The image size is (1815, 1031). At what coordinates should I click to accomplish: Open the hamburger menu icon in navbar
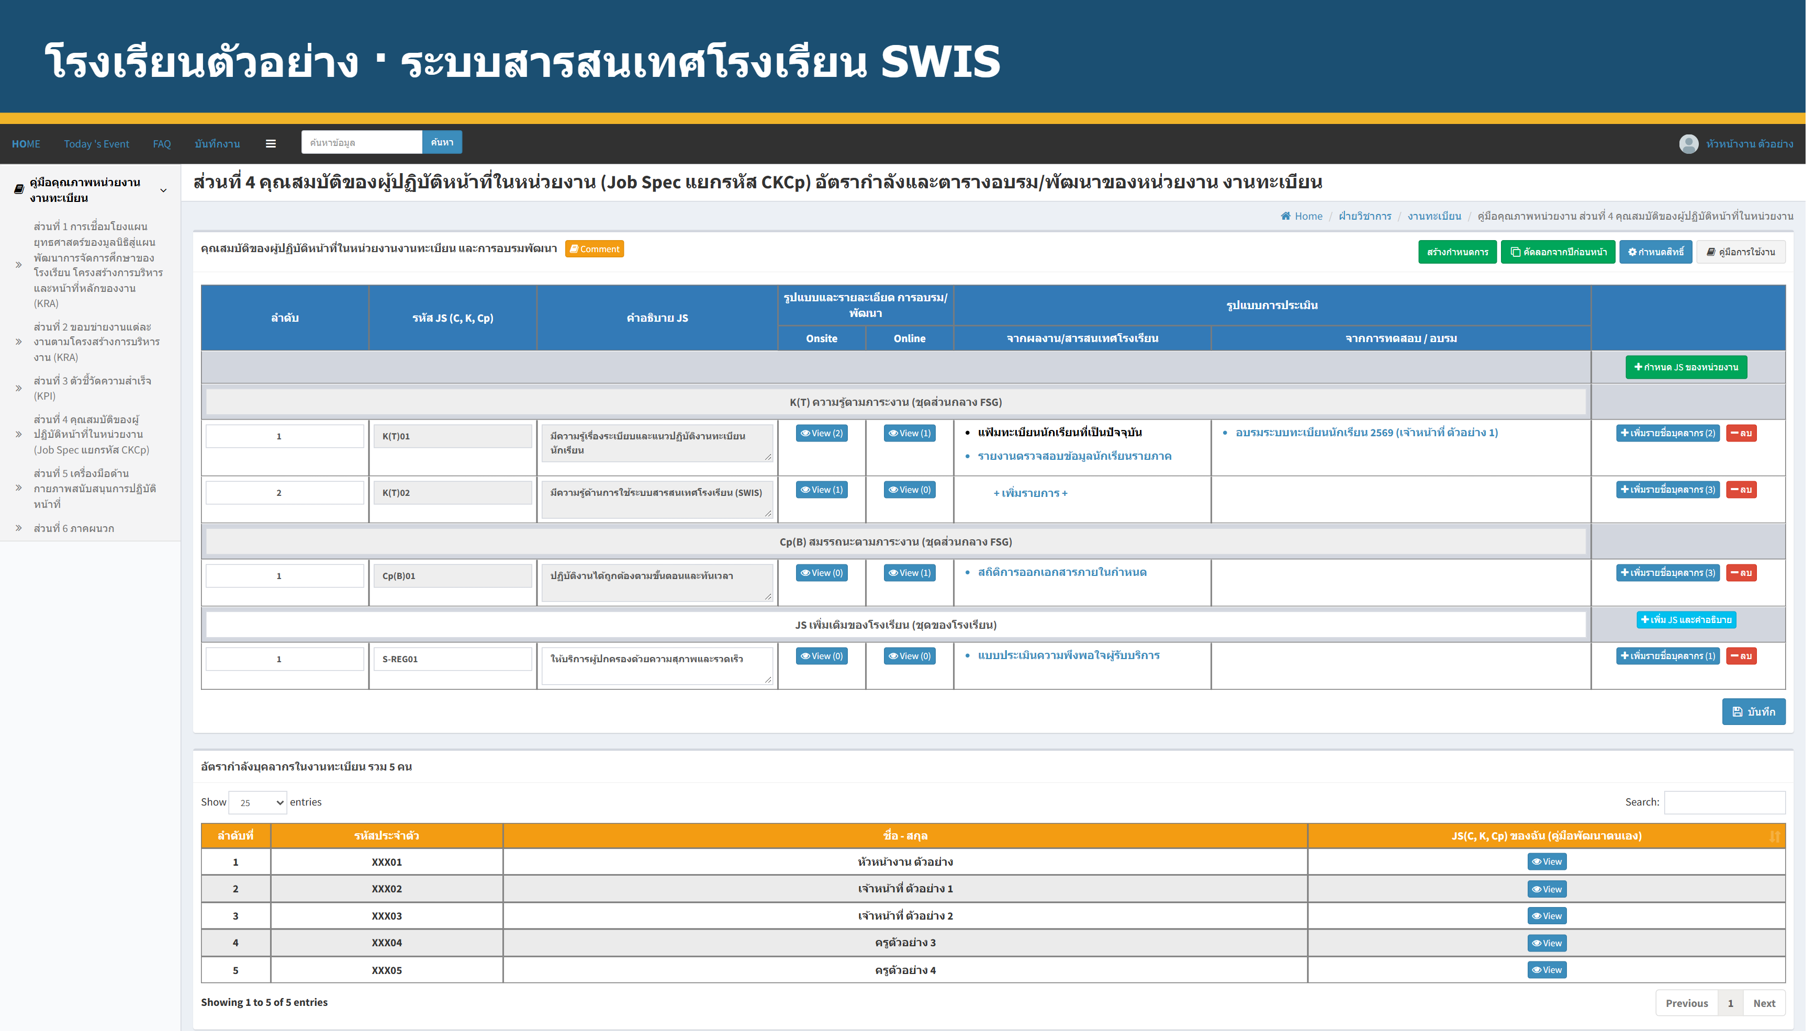click(x=271, y=144)
